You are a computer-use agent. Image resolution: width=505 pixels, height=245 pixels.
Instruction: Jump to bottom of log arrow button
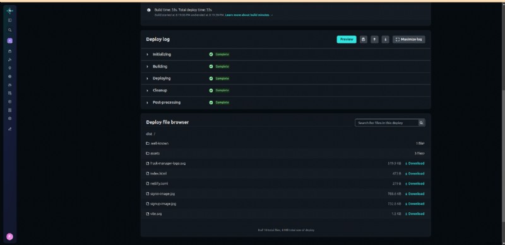(x=385, y=39)
